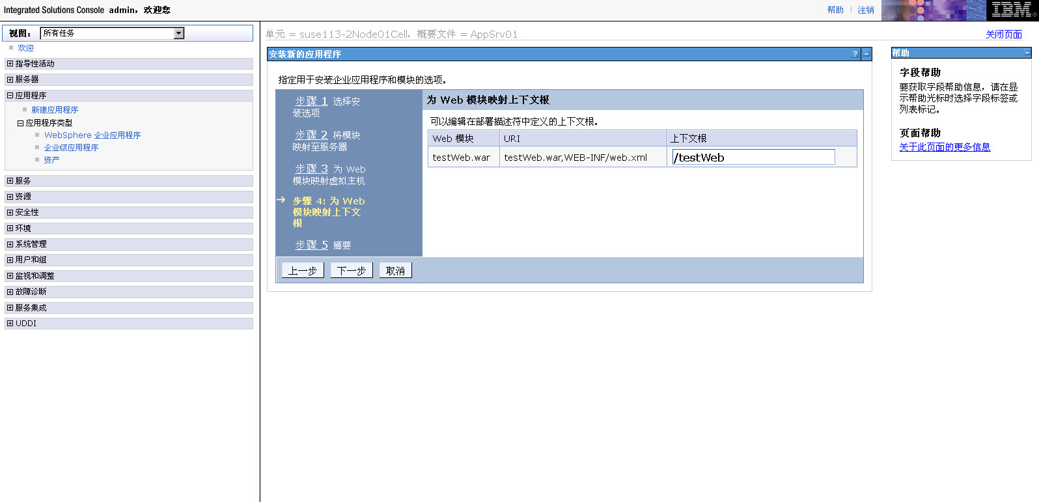Viewport: 1039px width, 502px height.
Task: Expand the 服务器 section
Action: (10, 79)
